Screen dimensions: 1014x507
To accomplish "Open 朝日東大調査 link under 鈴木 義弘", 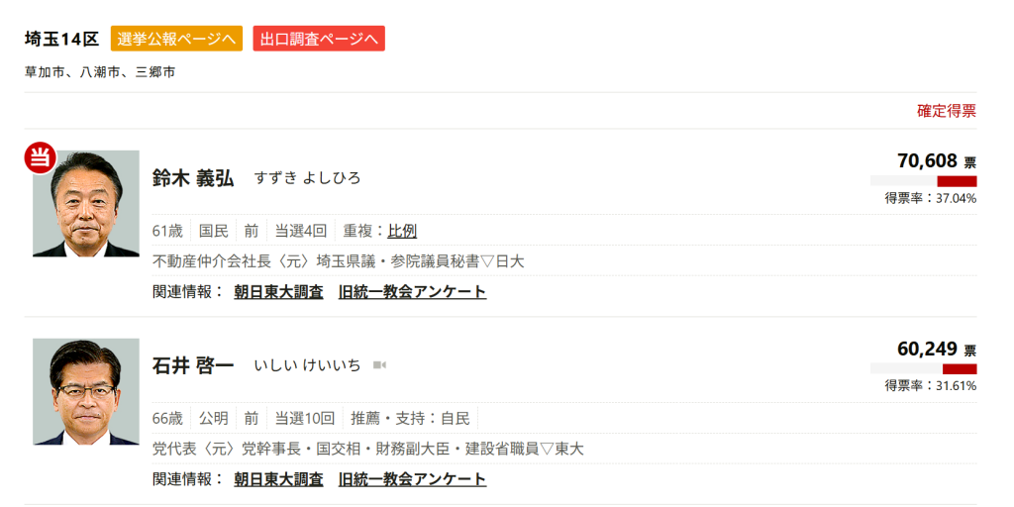I will tap(278, 292).
